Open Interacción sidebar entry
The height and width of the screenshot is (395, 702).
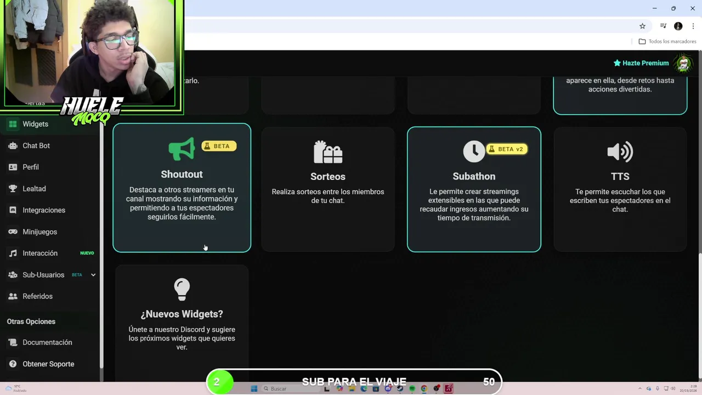pos(49,253)
